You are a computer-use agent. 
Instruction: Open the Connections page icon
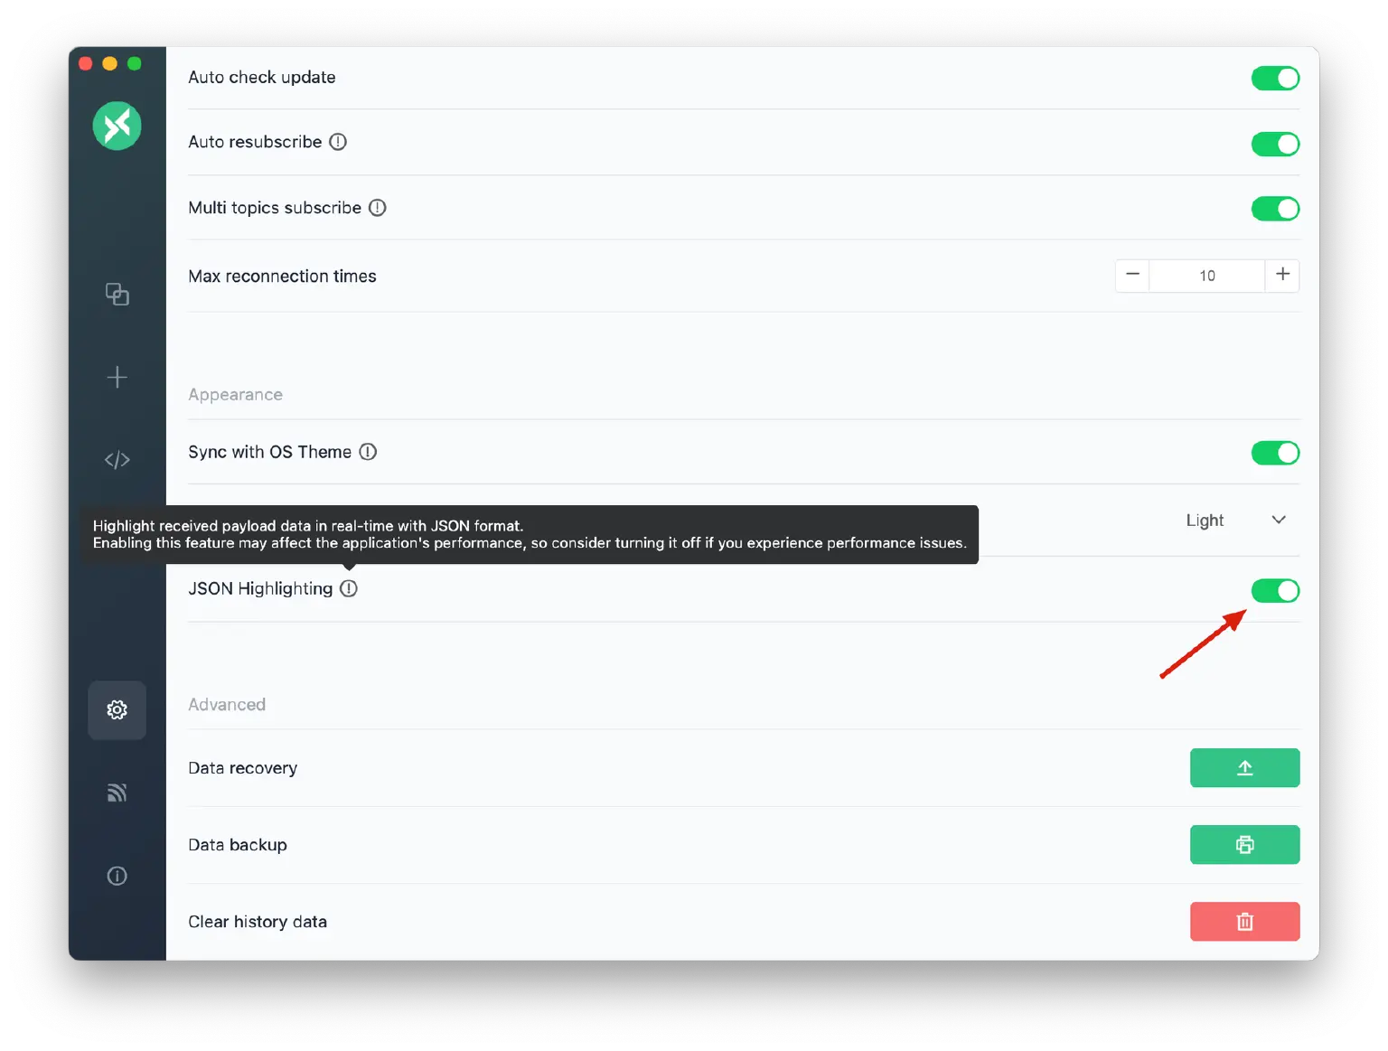[117, 295]
